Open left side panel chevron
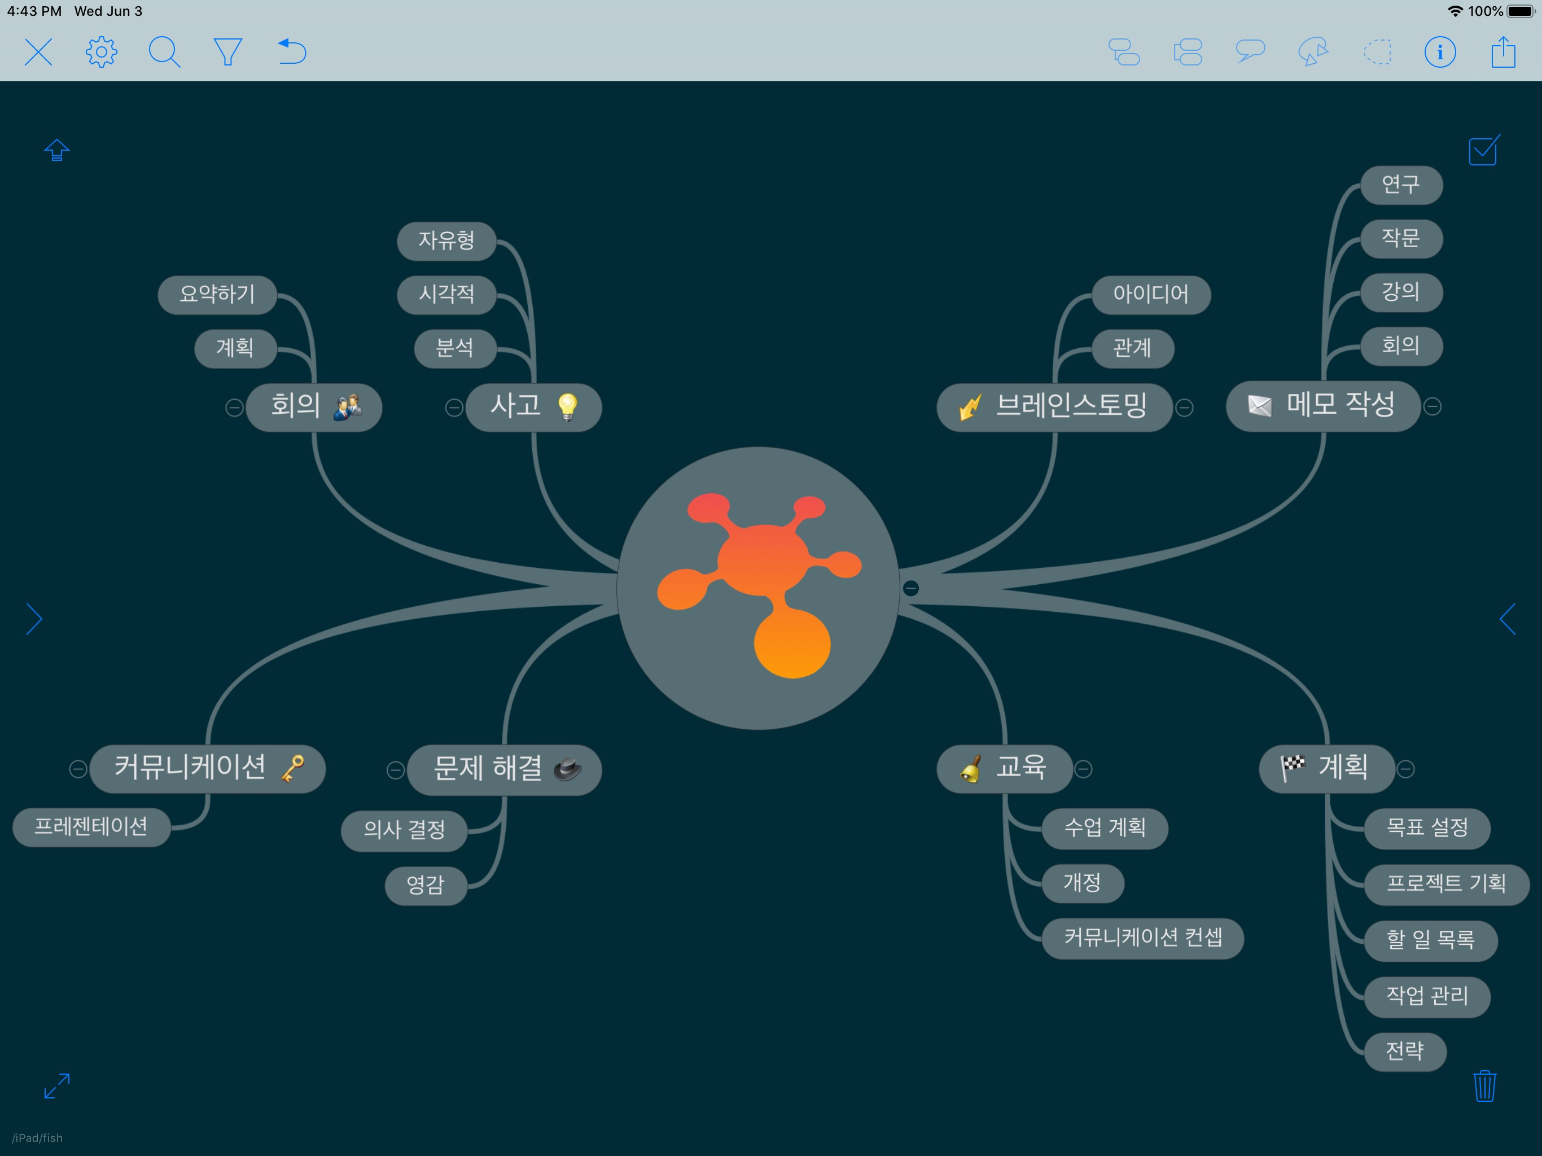Screen dimensions: 1542x1156 click(34, 619)
